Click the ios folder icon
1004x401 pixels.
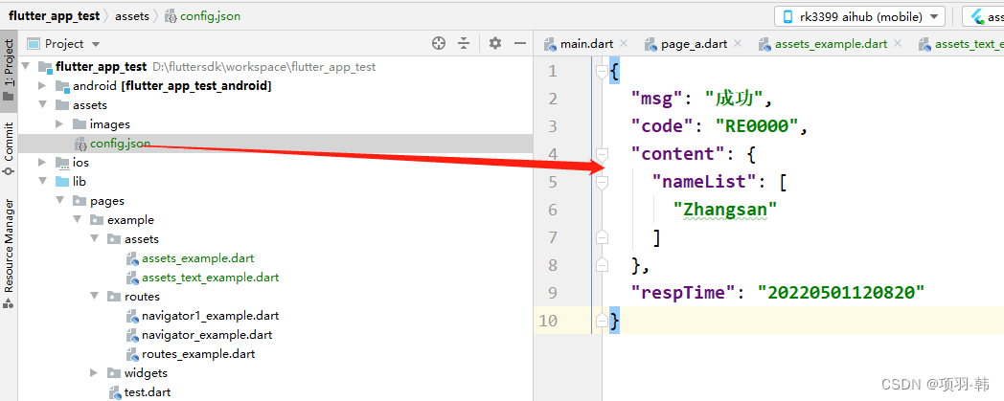[62, 163]
